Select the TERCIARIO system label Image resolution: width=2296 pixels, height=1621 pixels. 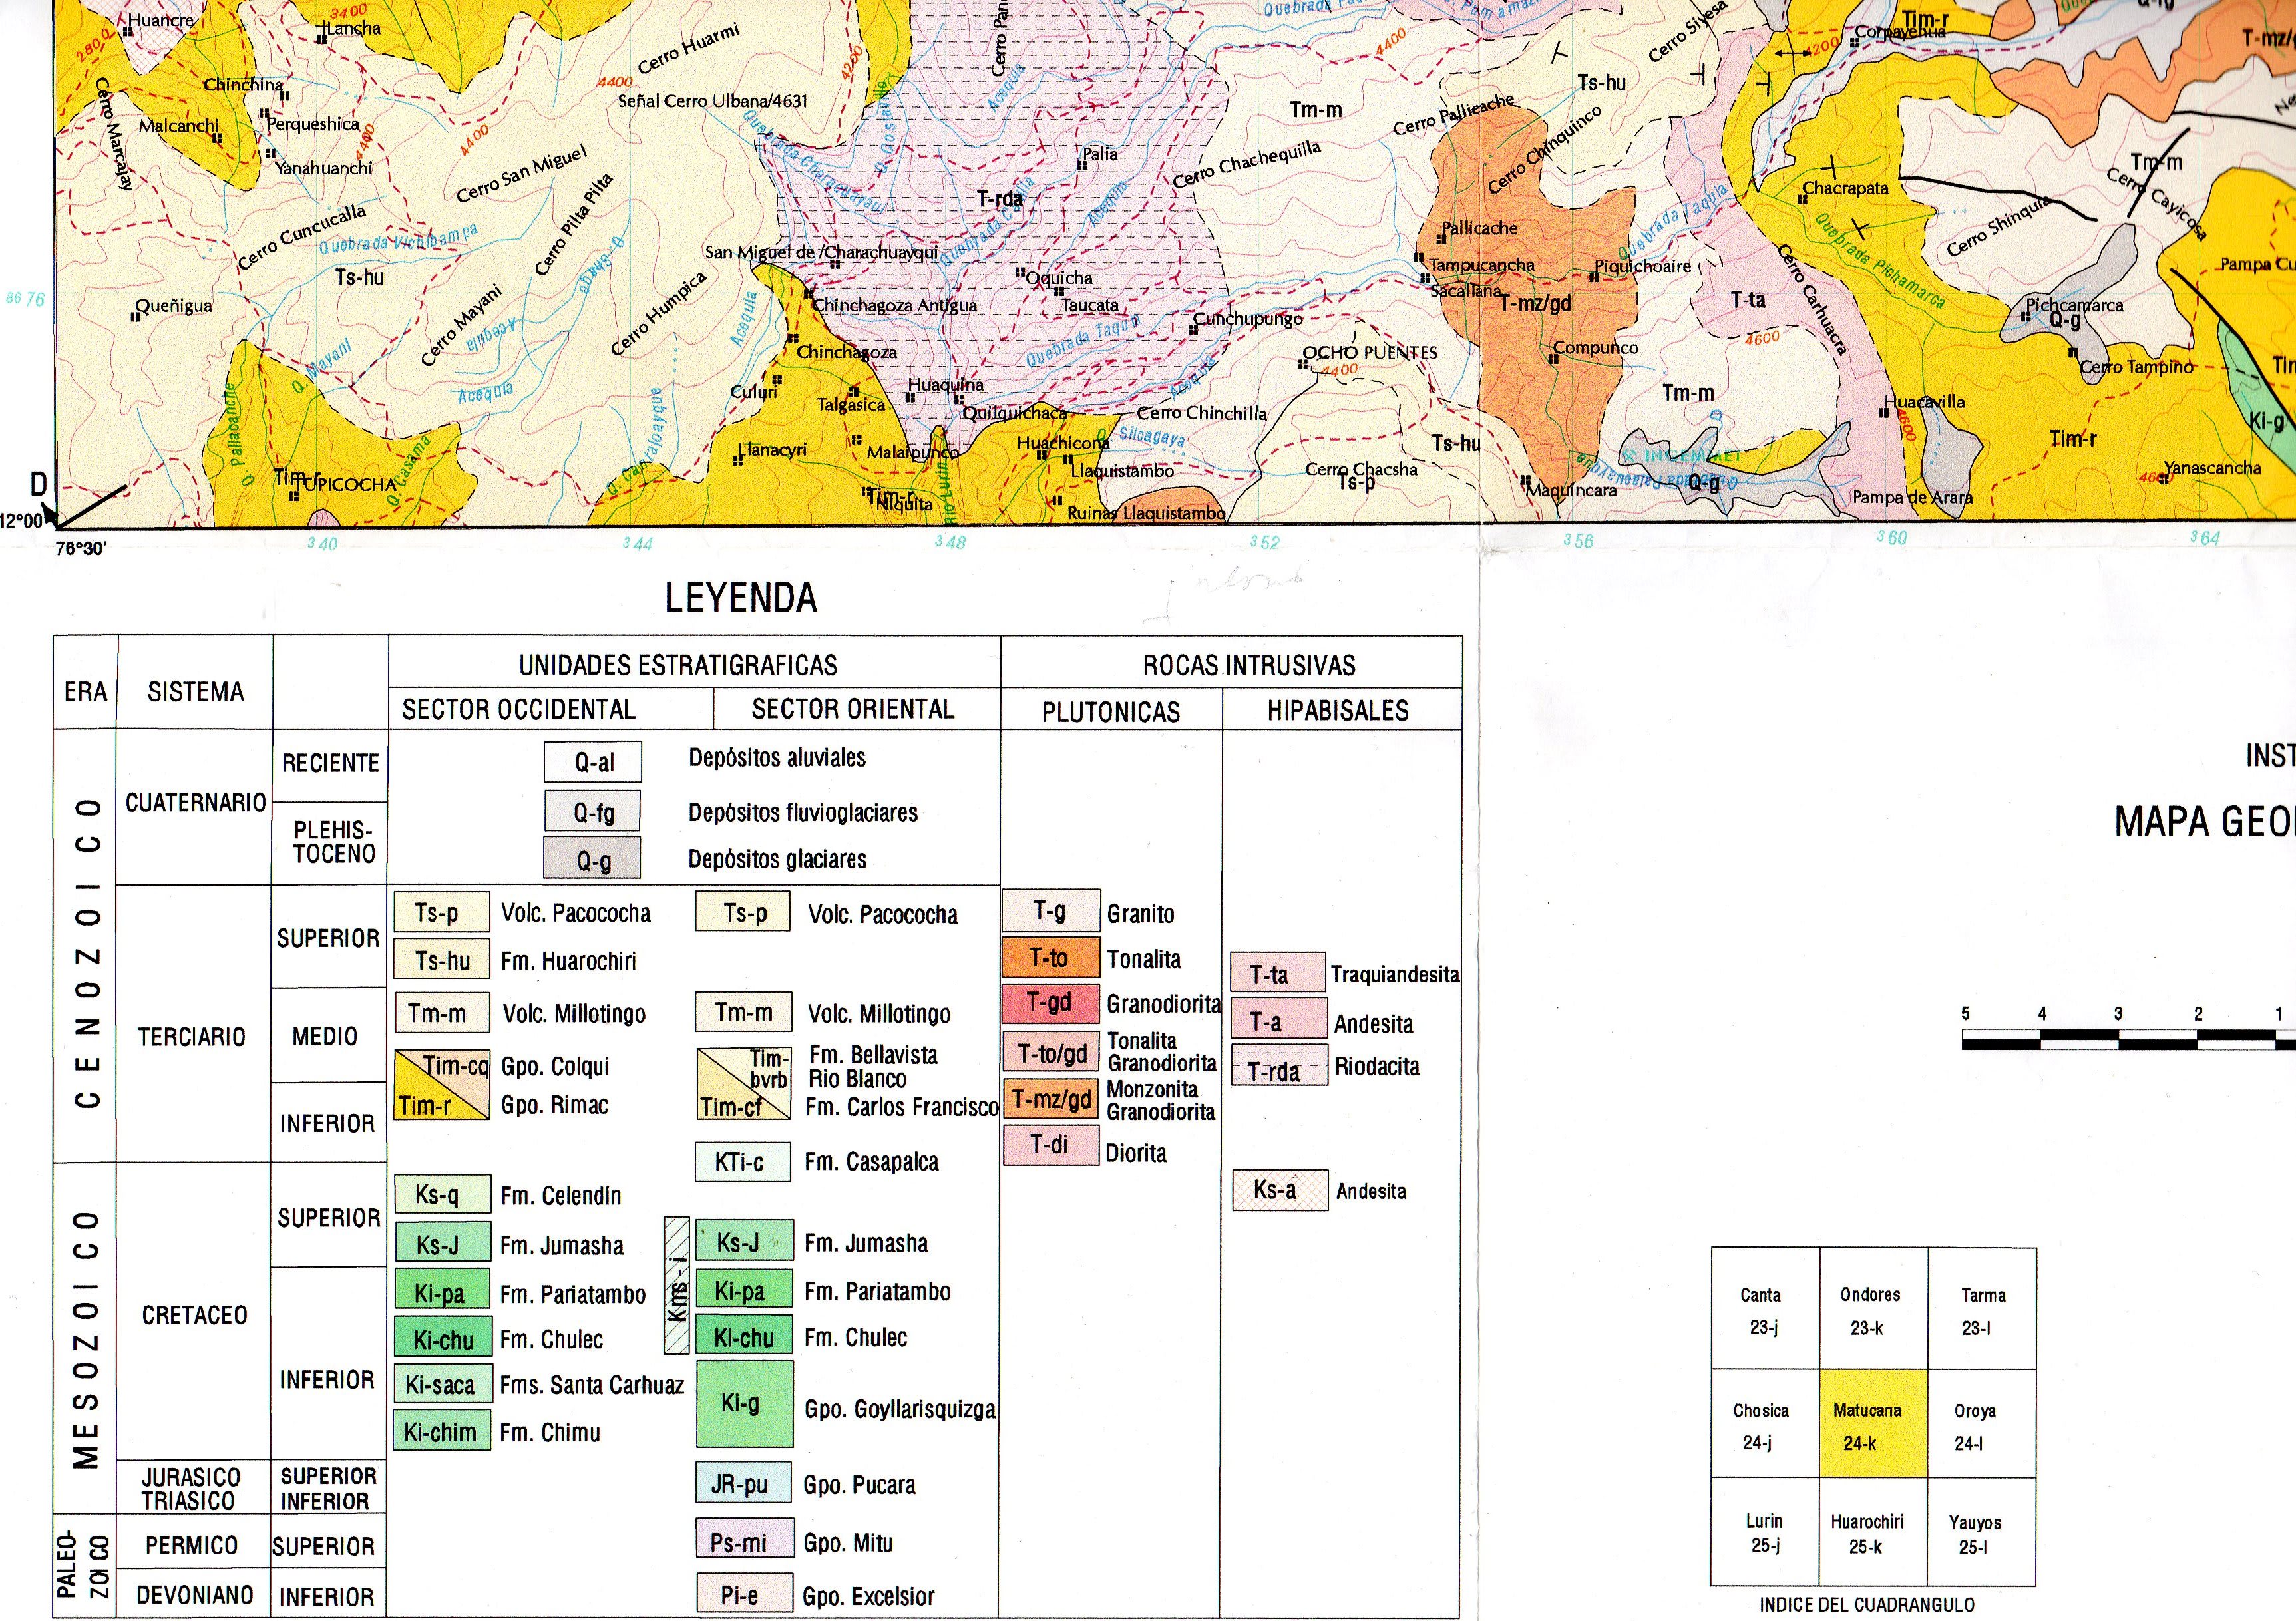pos(192,1036)
